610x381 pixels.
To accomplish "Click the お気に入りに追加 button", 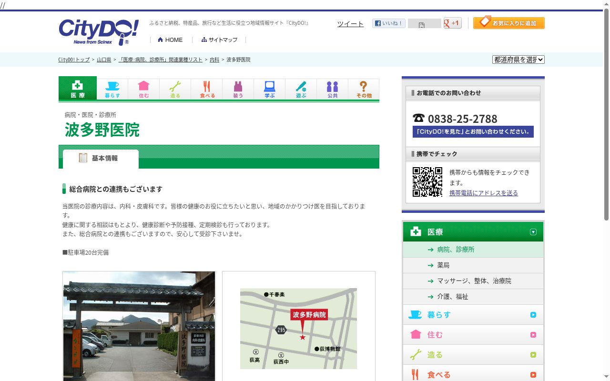I will pos(509,23).
